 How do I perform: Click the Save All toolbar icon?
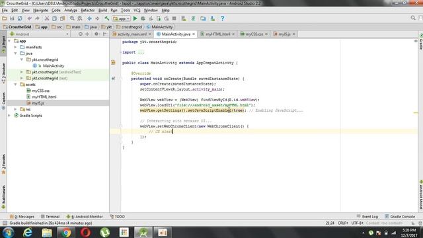pyautogui.click(x=12, y=19)
